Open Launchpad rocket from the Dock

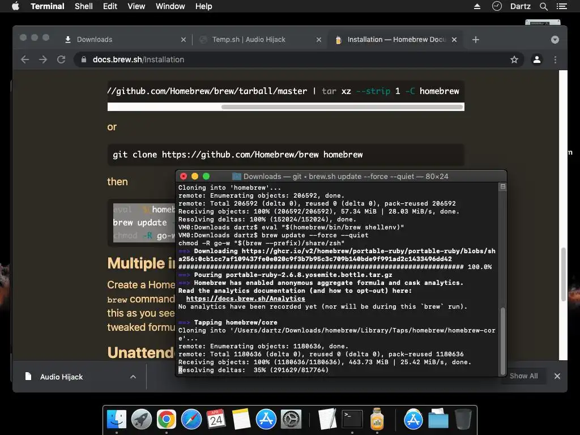click(x=141, y=419)
